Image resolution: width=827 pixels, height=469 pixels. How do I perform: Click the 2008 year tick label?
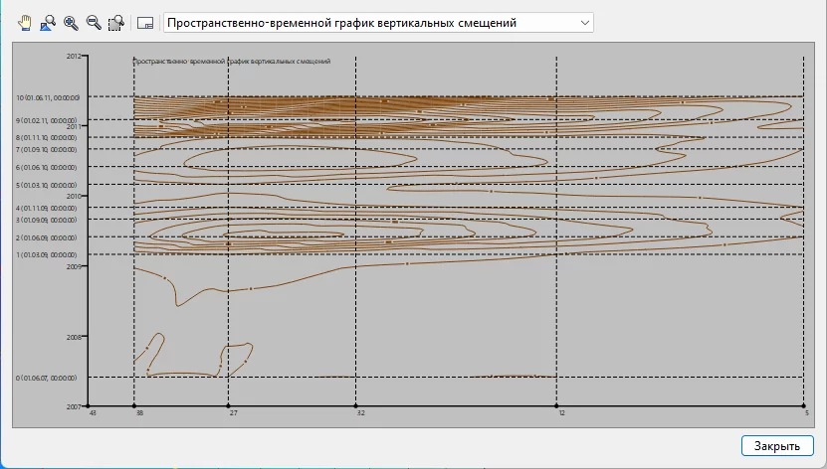tap(74, 337)
